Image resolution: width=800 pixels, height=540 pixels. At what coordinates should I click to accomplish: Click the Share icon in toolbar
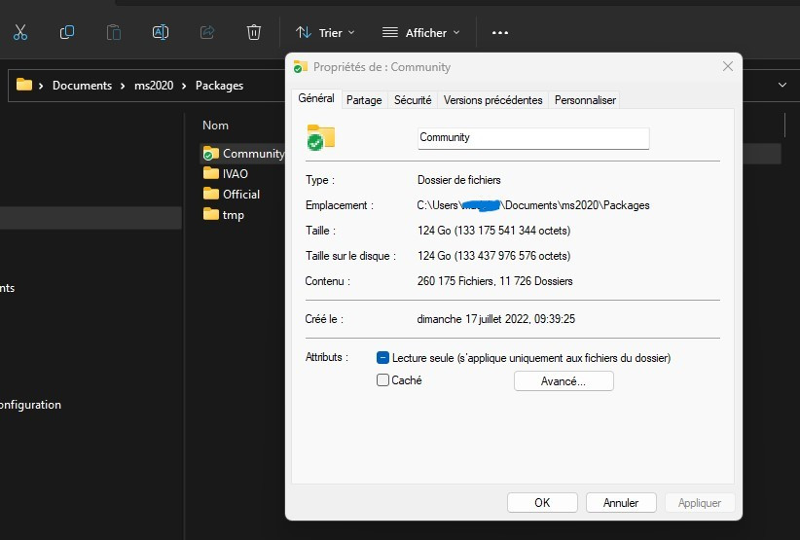207,33
